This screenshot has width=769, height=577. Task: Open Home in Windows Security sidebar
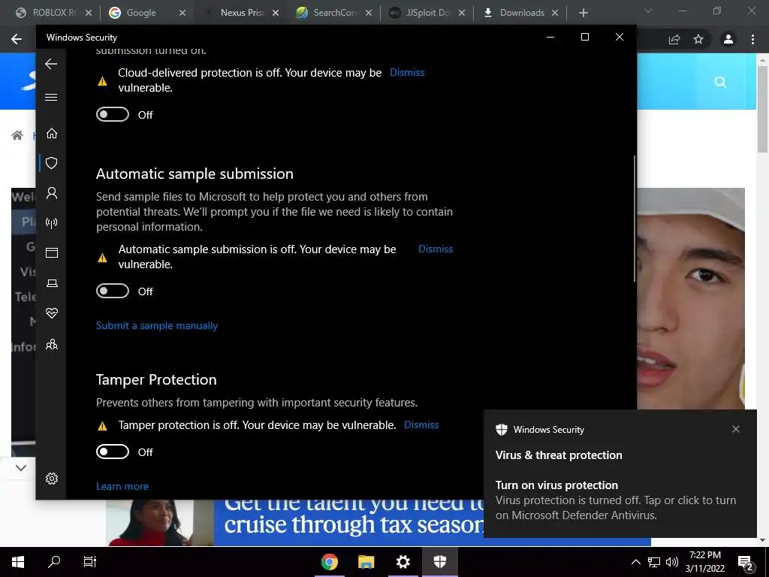tap(52, 134)
